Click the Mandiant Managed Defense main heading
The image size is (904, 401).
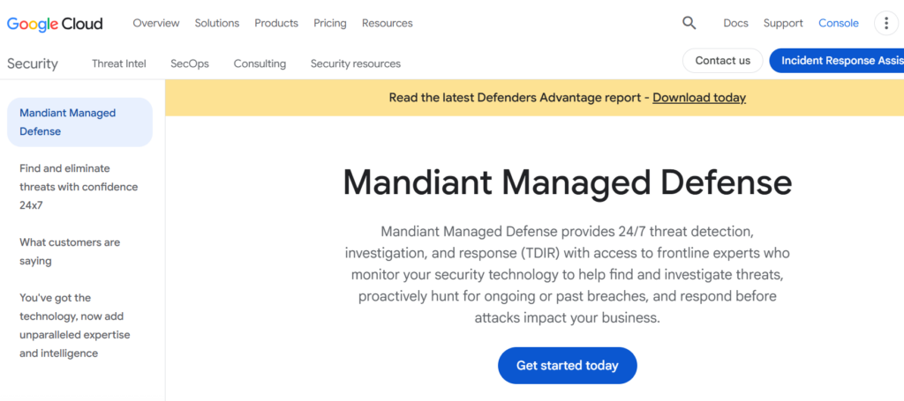tap(568, 182)
